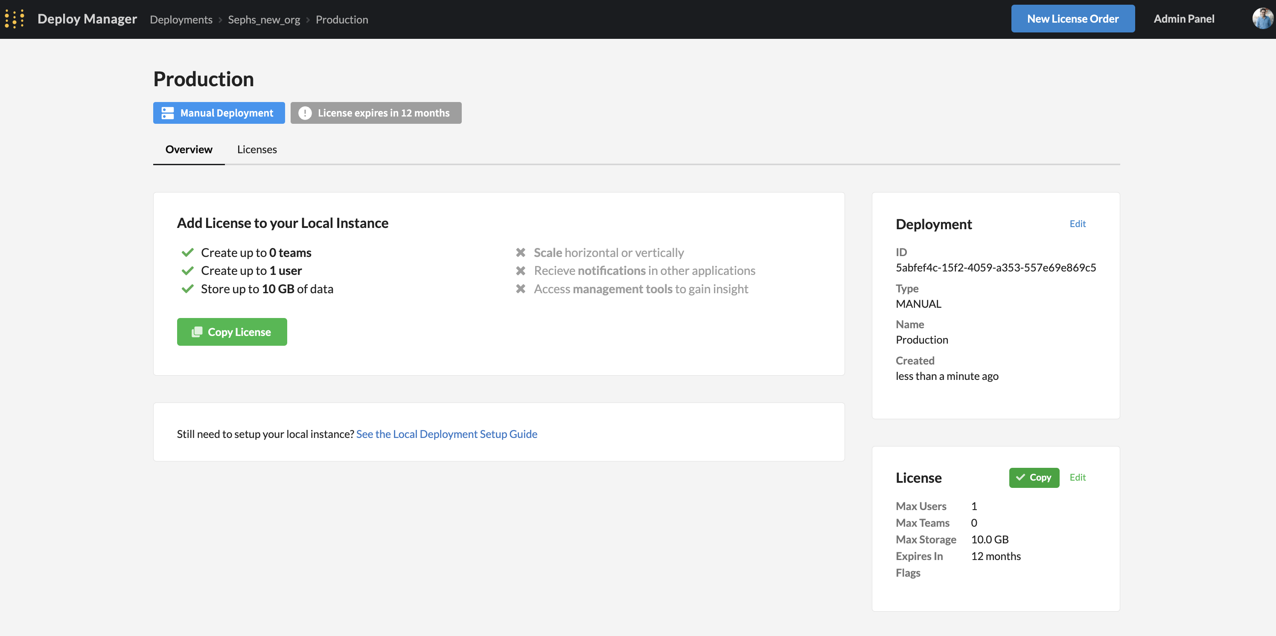Select the Overview tab
Image resolution: width=1276 pixels, height=636 pixels.
point(189,149)
